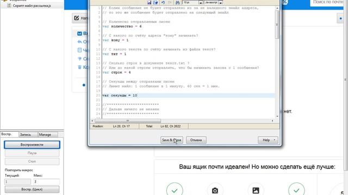
Task: Click code line 'var количество = 6'
Action: [122, 27]
